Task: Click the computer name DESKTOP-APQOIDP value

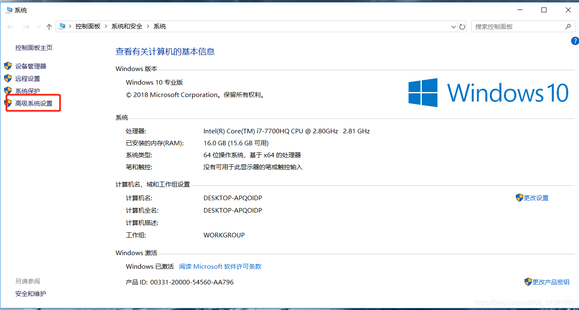Action: point(233,198)
